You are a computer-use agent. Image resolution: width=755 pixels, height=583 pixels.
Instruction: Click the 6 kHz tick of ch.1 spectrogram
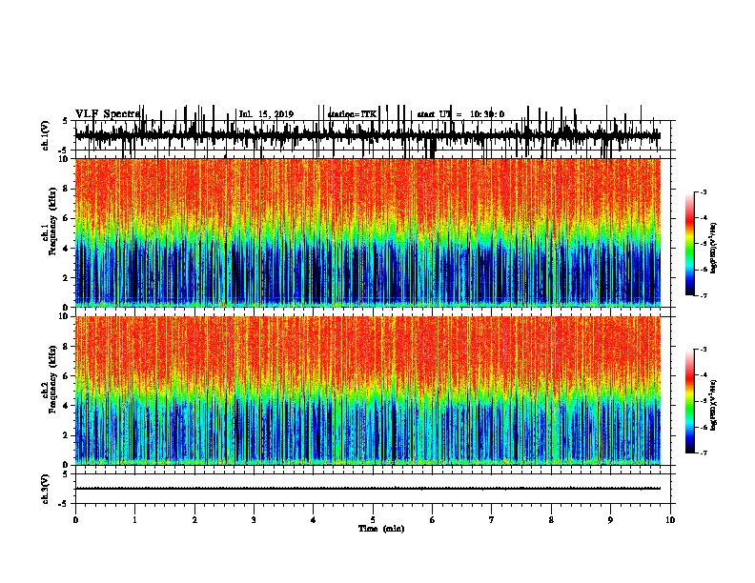[x=67, y=218]
